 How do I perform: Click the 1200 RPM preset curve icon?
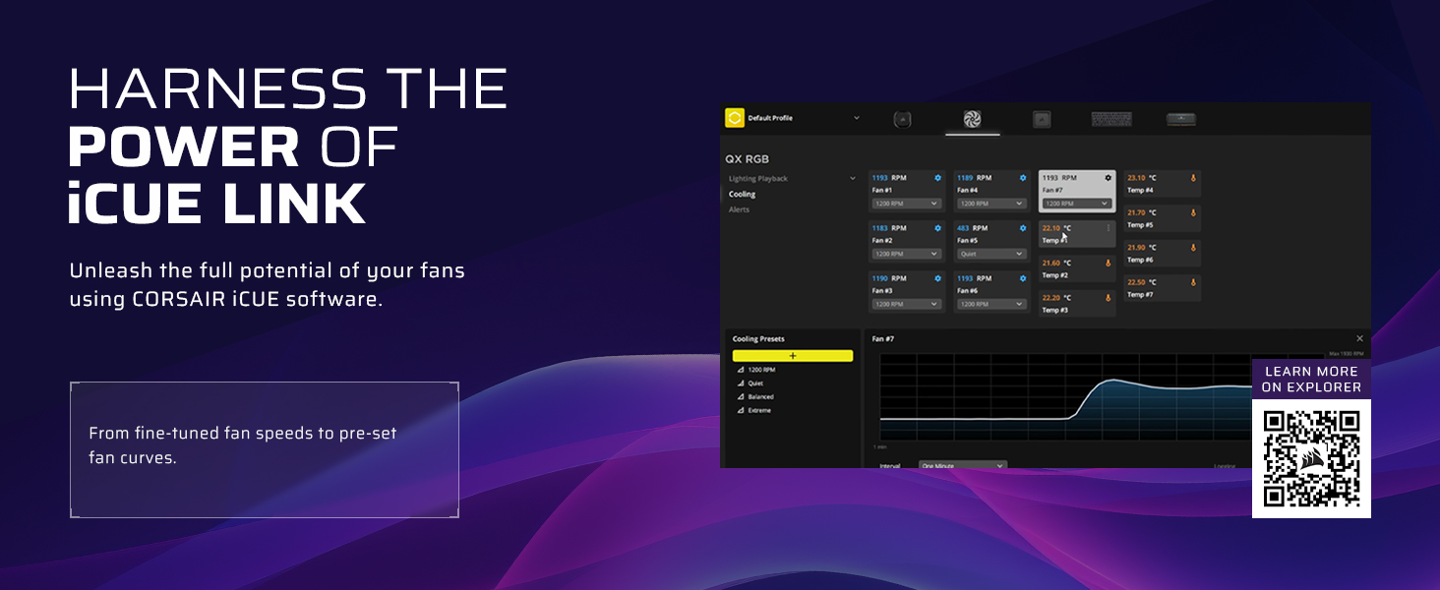click(x=741, y=370)
